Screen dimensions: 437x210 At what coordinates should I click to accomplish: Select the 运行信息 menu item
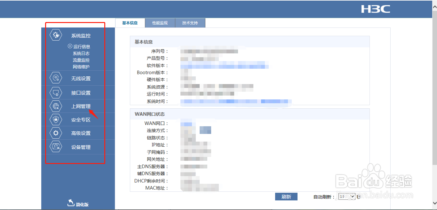[82, 46]
